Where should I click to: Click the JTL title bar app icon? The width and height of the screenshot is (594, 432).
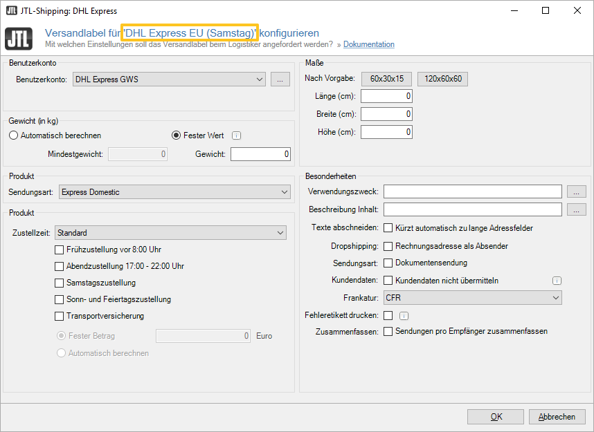(x=11, y=10)
